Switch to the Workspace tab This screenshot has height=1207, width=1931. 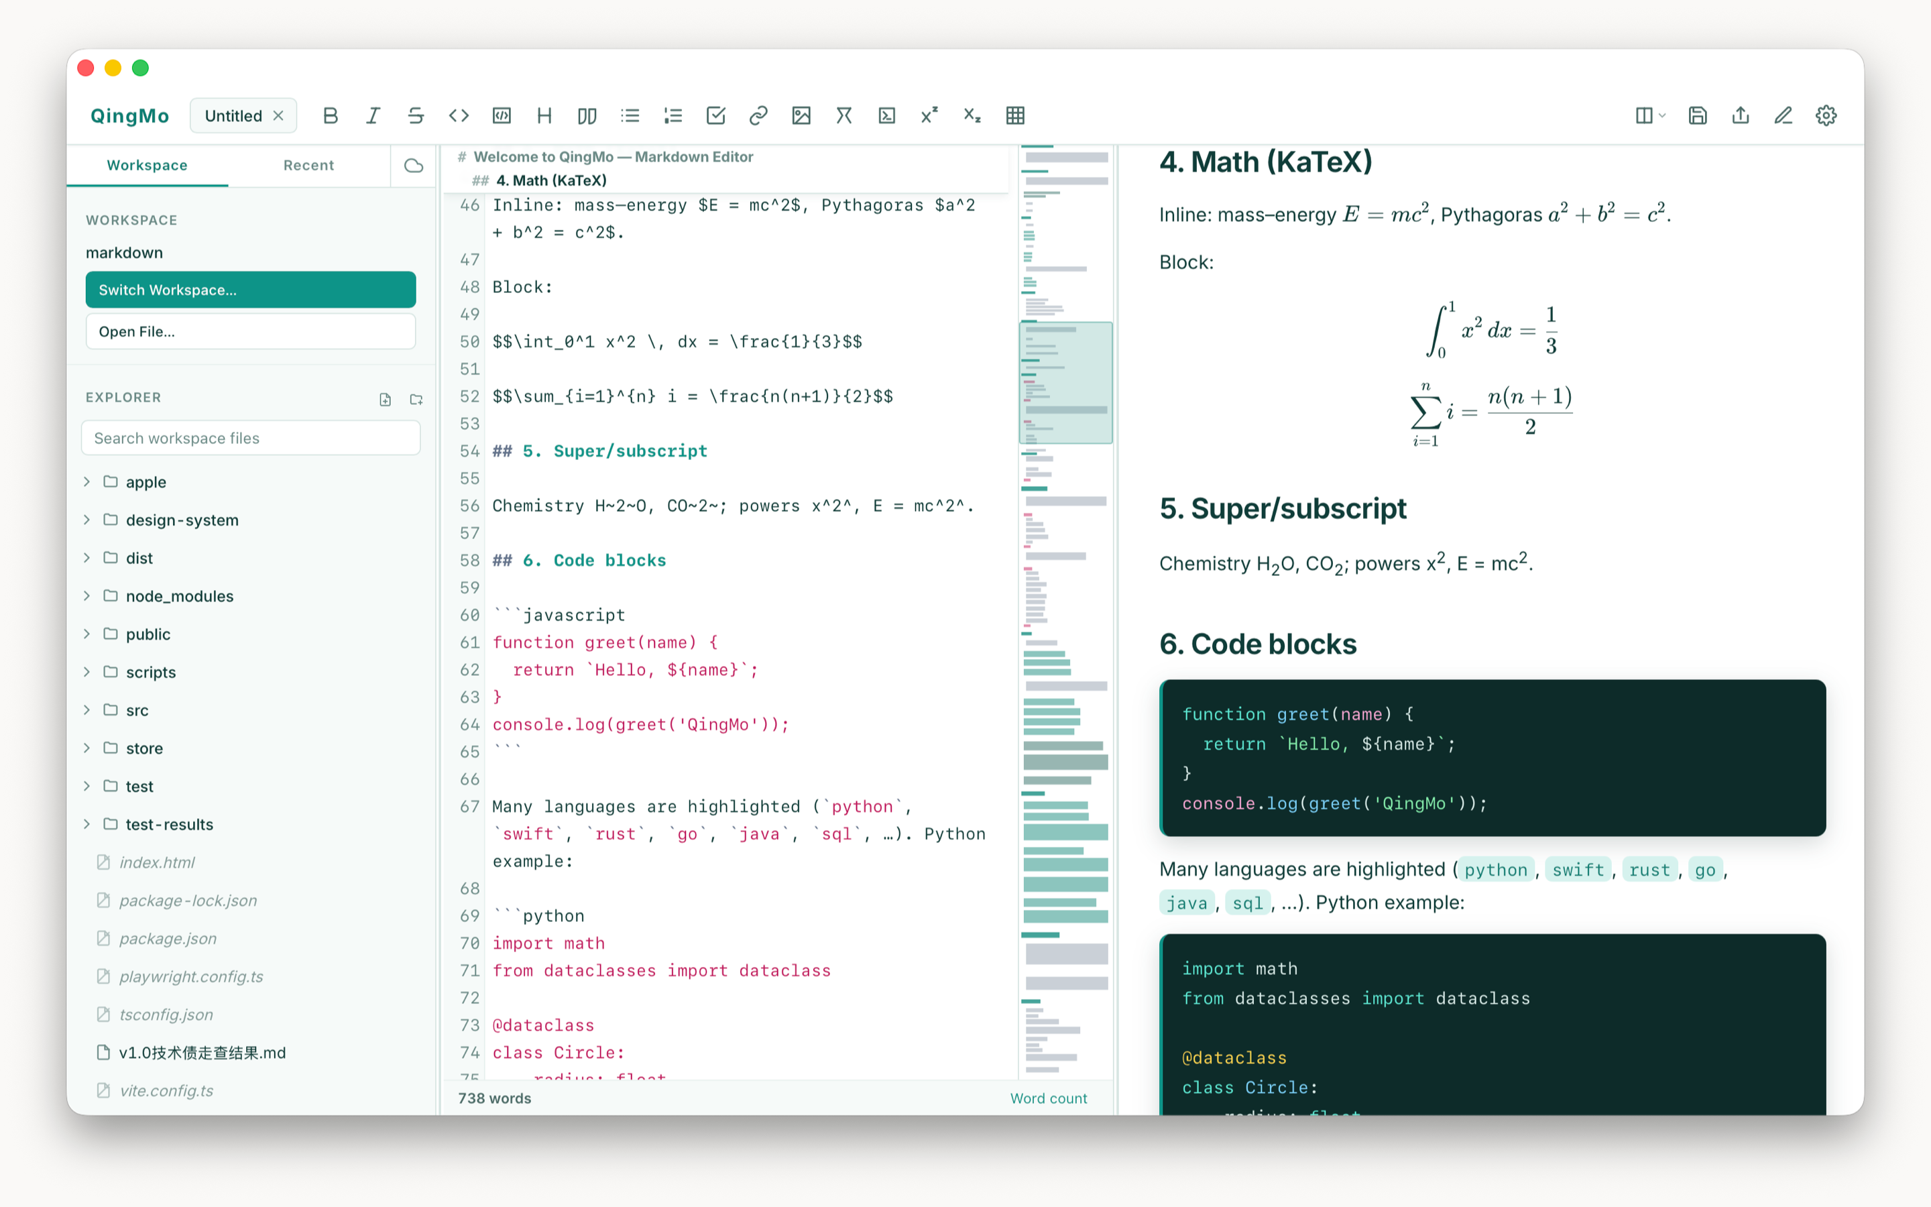point(148,165)
